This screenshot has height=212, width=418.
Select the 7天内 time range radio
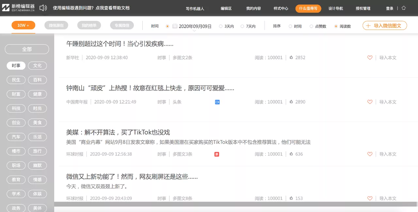point(242,26)
